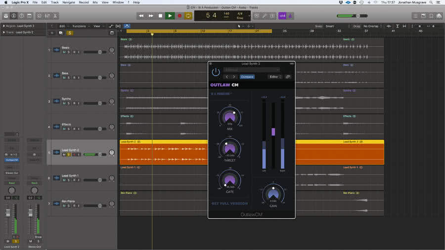445x250 pixels.
Task: Expand the Track: Lead Synth 2 inspector
Action: (4, 32)
